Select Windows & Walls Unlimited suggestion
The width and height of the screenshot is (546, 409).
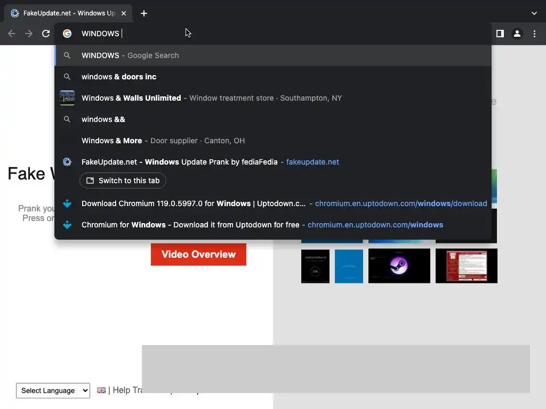[x=273, y=98]
